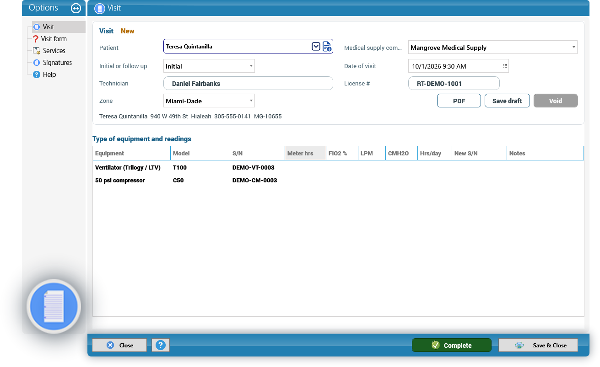This screenshot has height=367, width=600.
Task: Click the Meter hrs column header
Action: pos(305,153)
